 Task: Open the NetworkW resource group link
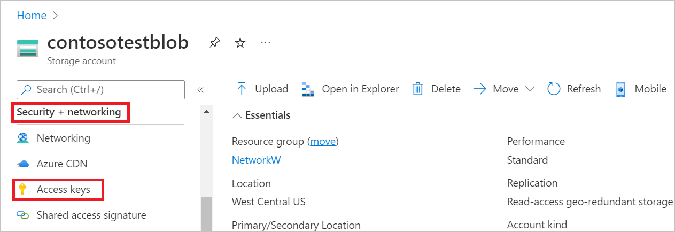tap(256, 160)
